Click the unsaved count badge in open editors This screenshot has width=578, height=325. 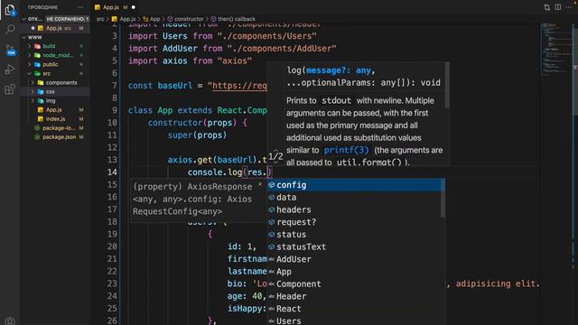(68, 19)
